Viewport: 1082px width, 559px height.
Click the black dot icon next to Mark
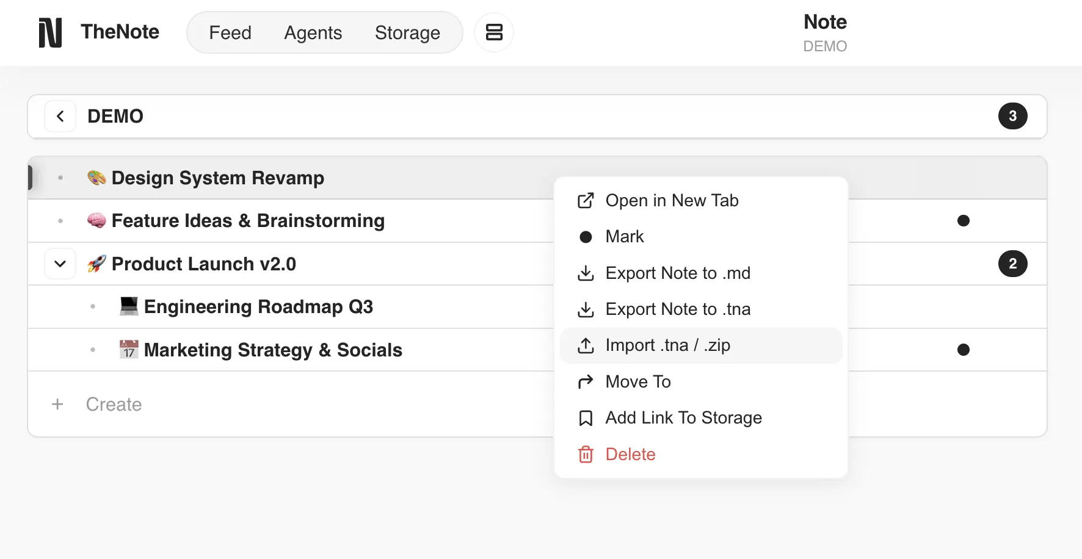[586, 237]
